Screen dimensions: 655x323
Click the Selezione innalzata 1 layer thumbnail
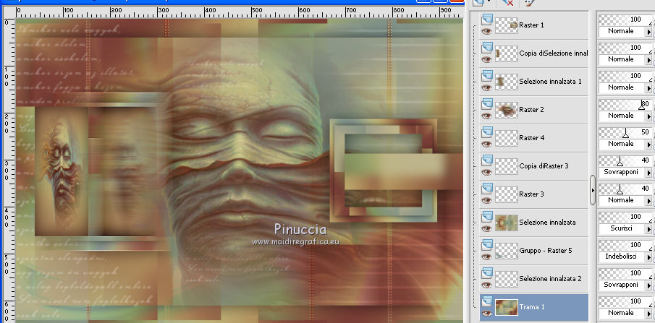(507, 82)
